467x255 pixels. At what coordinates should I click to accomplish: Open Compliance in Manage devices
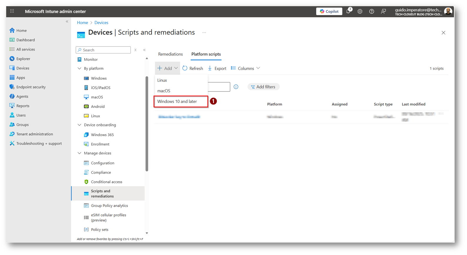(x=101, y=172)
